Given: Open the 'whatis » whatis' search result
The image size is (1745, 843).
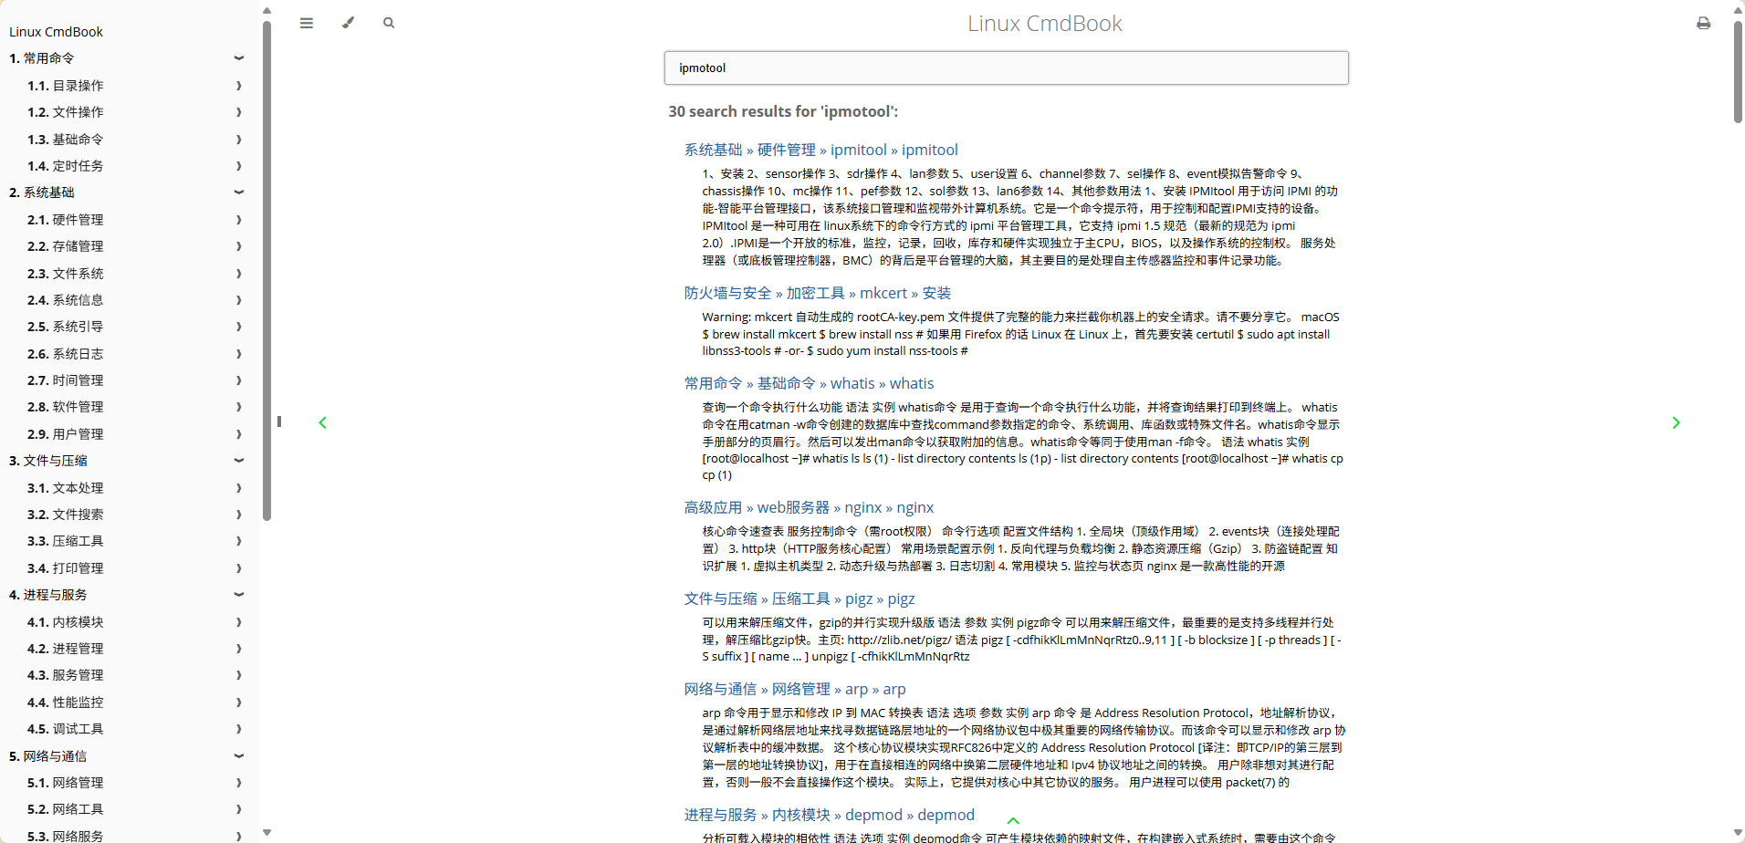Looking at the screenshot, I should point(810,383).
